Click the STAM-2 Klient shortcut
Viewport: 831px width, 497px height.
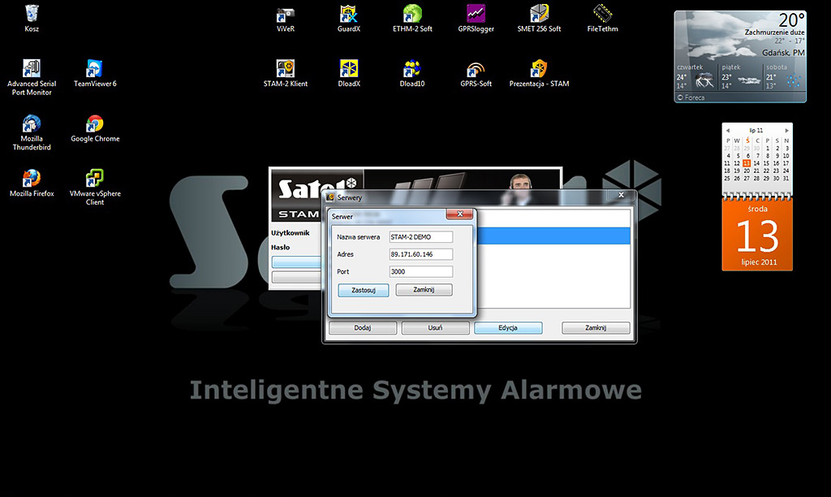[x=286, y=70]
